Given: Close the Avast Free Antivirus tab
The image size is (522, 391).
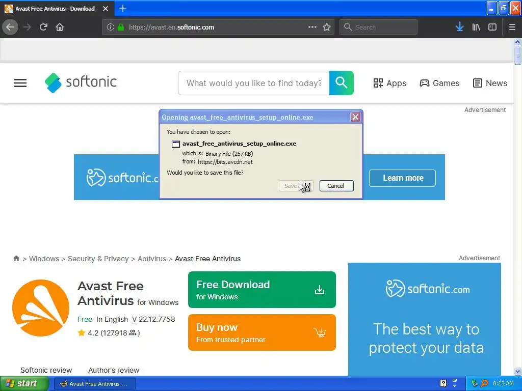Looking at the screenshot, I should (x=106, y=9).
